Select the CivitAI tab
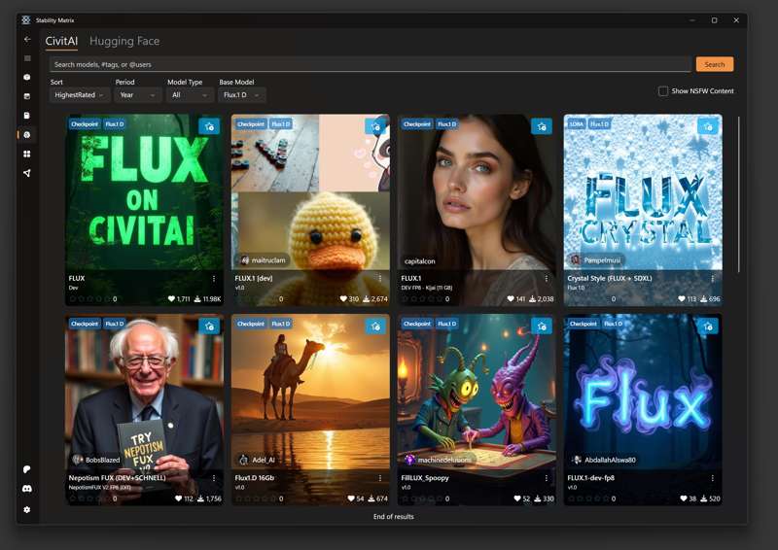The width and height of the screenshot is (778, 550). click(61, 41)
